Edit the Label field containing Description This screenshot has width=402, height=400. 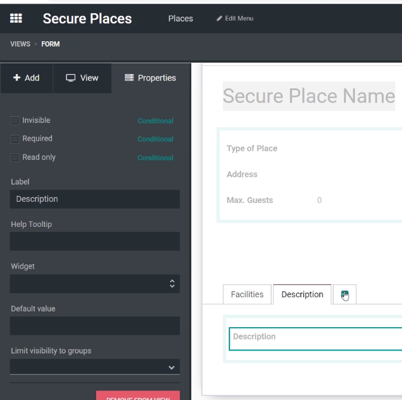click(95, 199)
